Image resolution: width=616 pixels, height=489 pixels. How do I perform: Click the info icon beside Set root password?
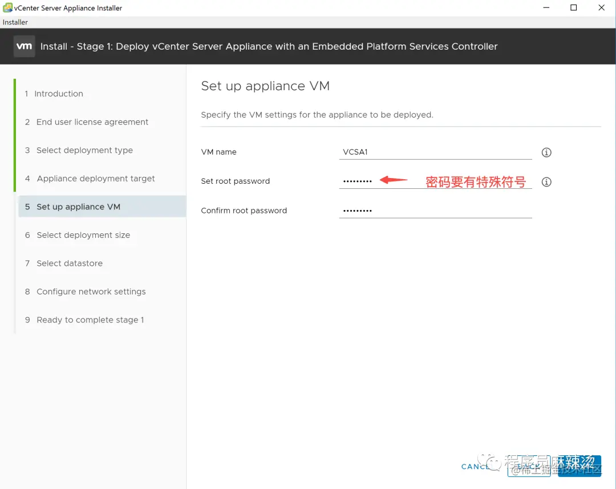[546, 182]
